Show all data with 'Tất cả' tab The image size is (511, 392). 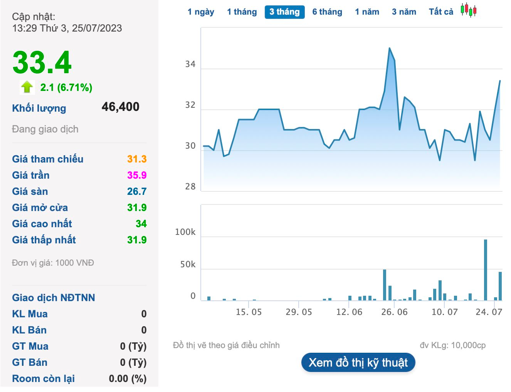(x=441, y=12)
